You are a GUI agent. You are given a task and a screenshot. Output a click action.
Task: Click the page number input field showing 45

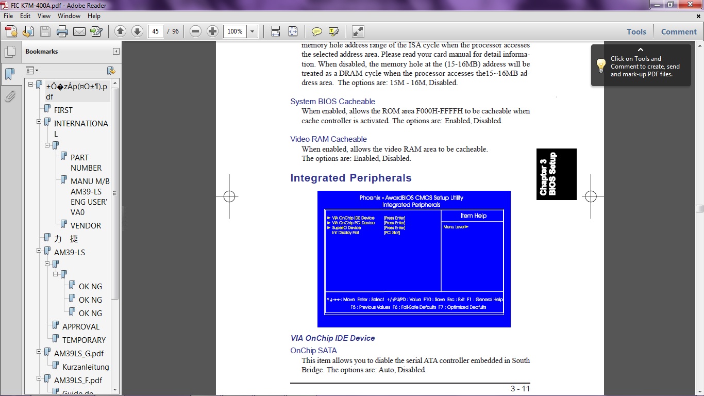pos(156,31)
